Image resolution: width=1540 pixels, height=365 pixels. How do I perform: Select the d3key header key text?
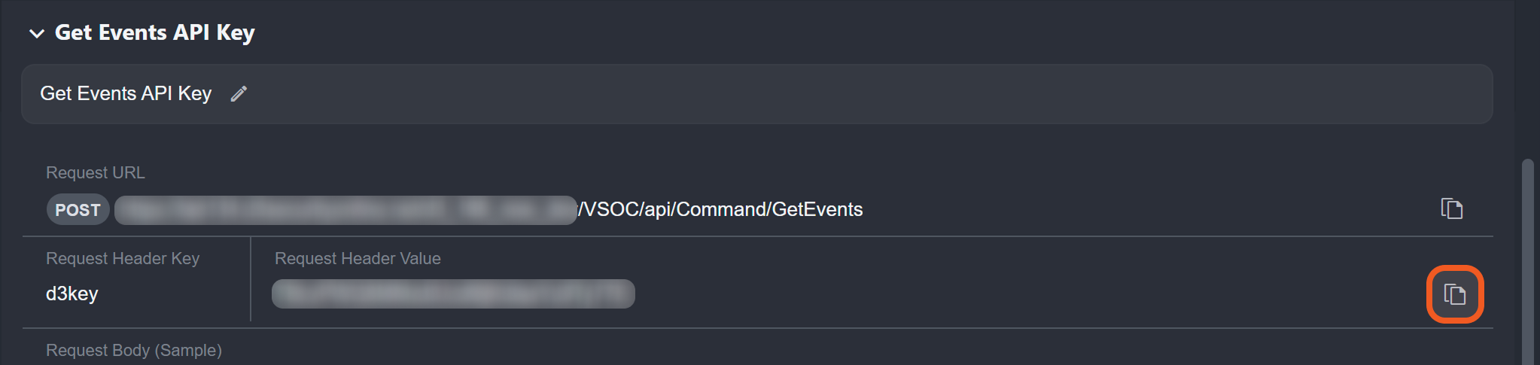click(x=72, y=294)
